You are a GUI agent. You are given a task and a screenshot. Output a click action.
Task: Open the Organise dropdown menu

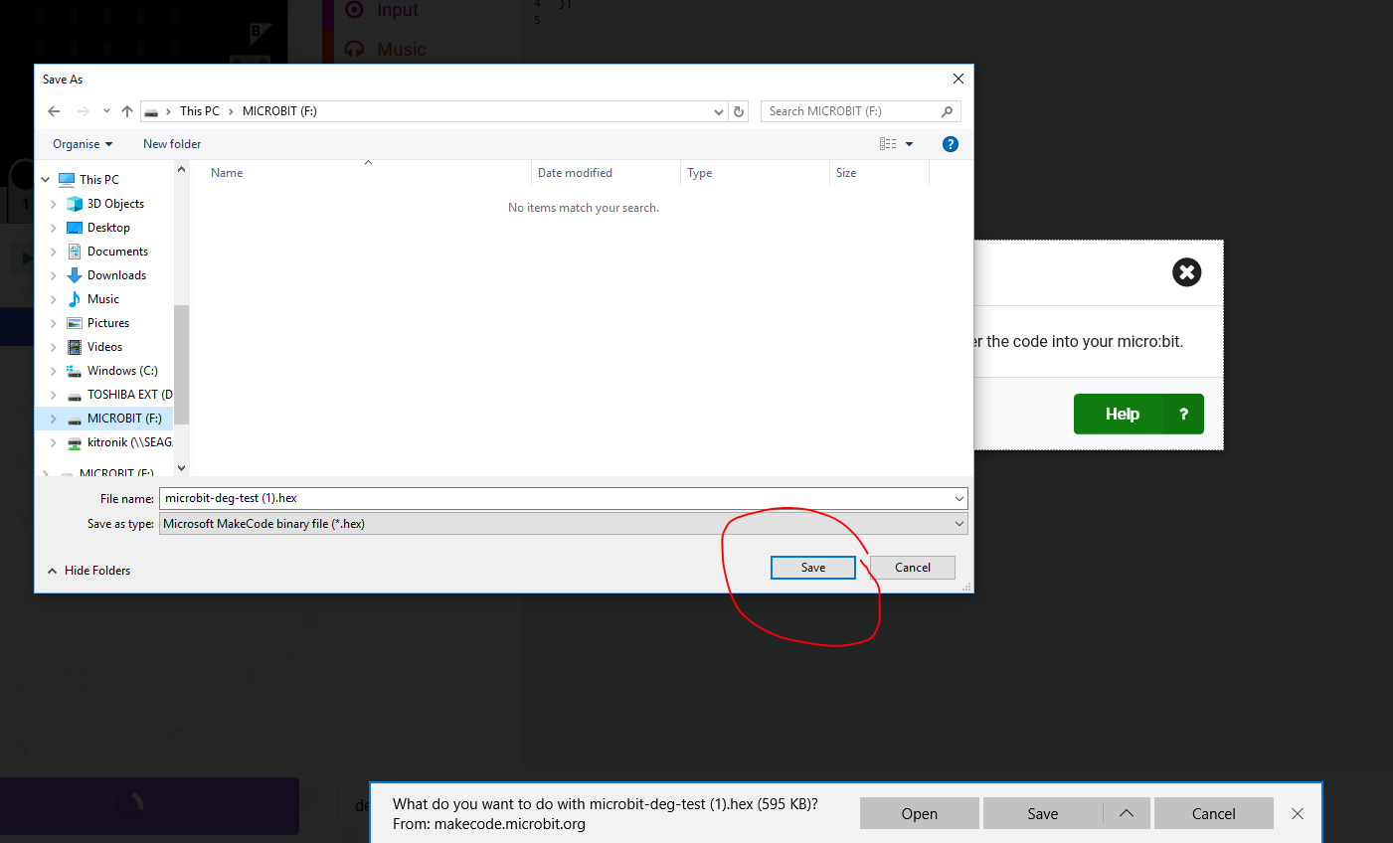(x=81, y=143)
